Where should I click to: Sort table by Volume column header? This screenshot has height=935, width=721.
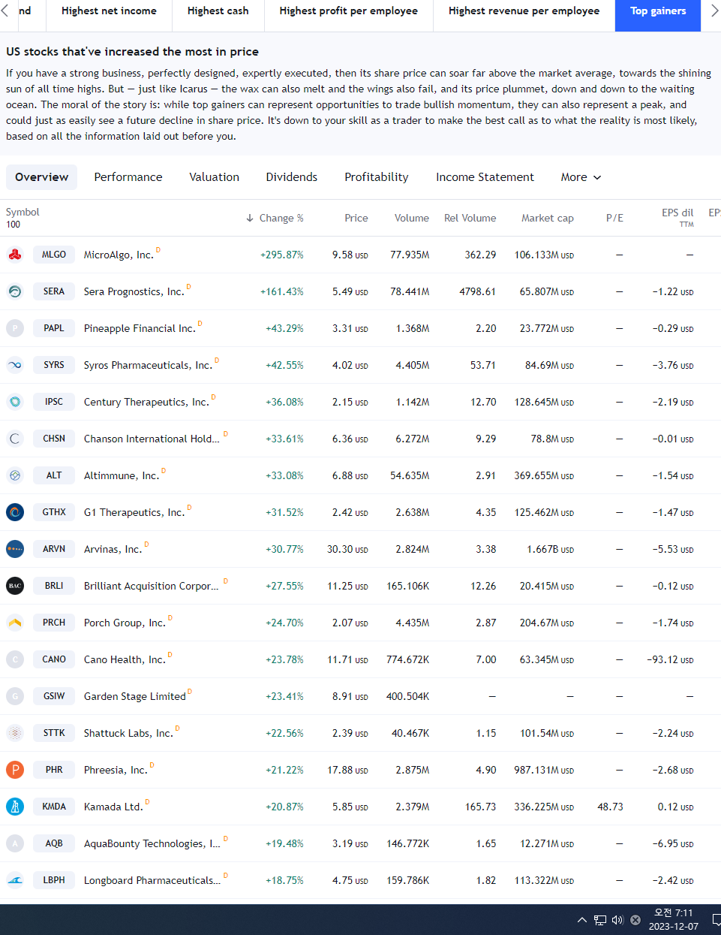(x=412, y=219)
